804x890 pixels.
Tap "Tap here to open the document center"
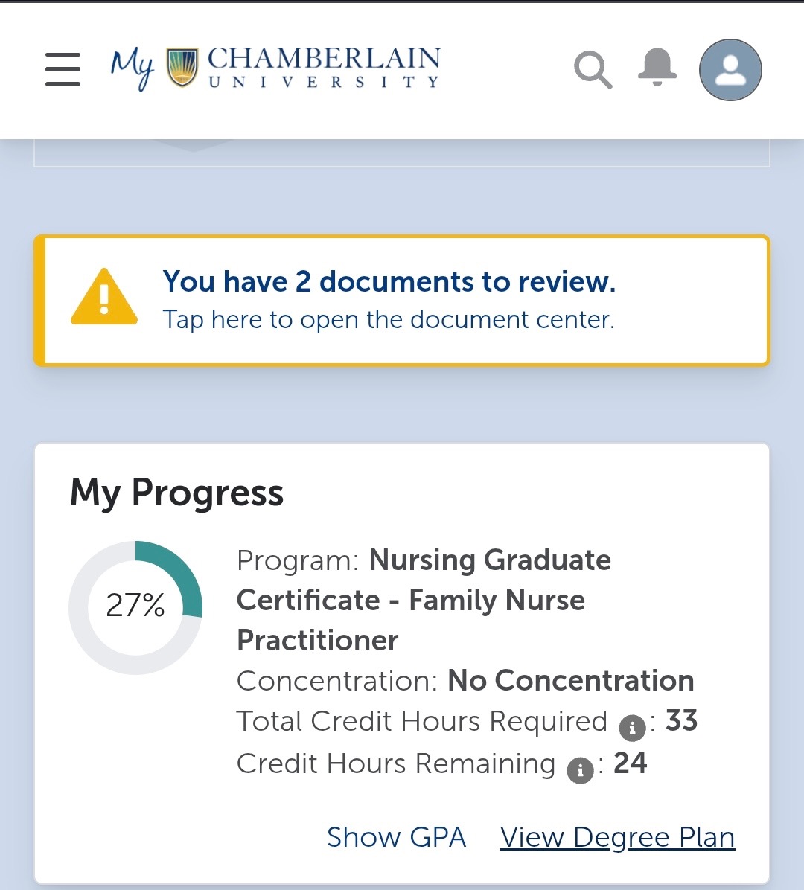(389, 319)
